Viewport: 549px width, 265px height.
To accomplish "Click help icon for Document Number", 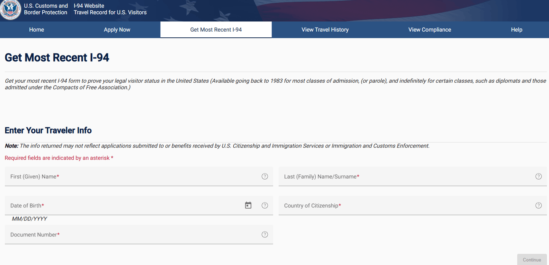I will pyautogui.click(x=265, y=234).
